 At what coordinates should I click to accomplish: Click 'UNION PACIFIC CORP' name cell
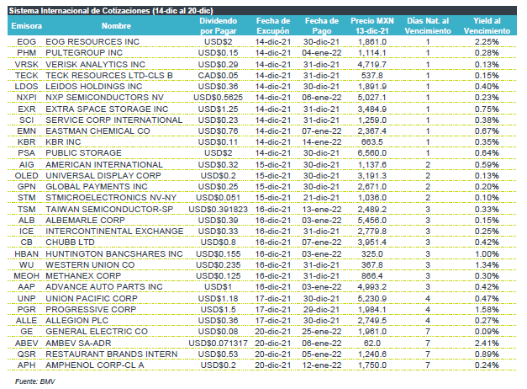pyautogui.click(x=92, y=299)
